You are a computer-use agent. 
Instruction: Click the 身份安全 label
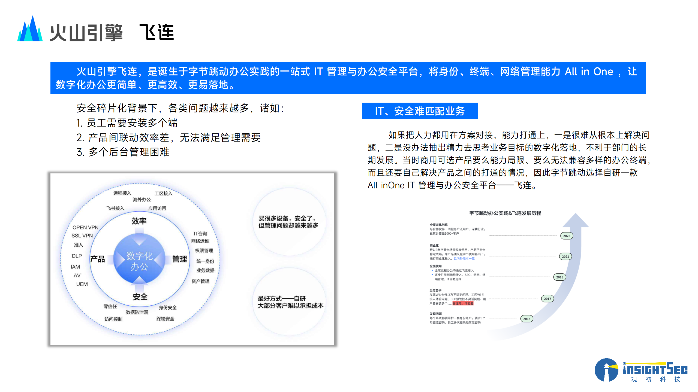click(x=168, y=307)
